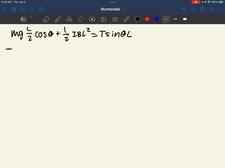Select the Image insert tool

pos(104,19)
